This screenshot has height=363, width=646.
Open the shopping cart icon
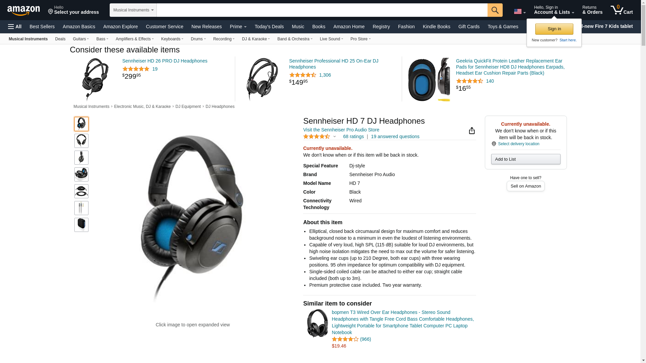[x=621, y=10]
